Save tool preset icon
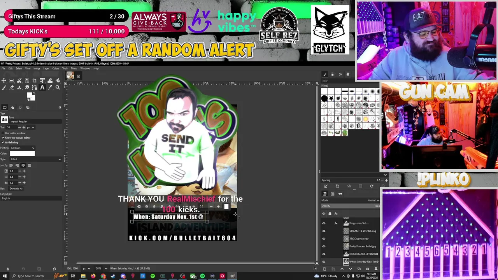The image size is (498, 280). (x=7, y=269)
